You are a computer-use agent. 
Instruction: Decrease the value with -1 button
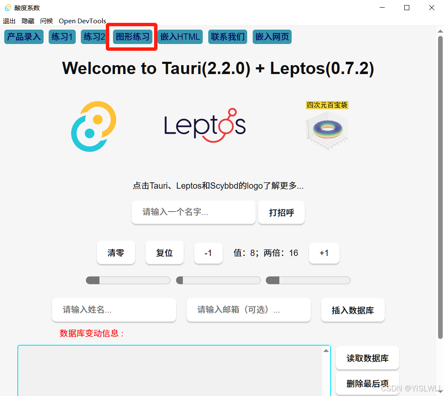[208, 253]
